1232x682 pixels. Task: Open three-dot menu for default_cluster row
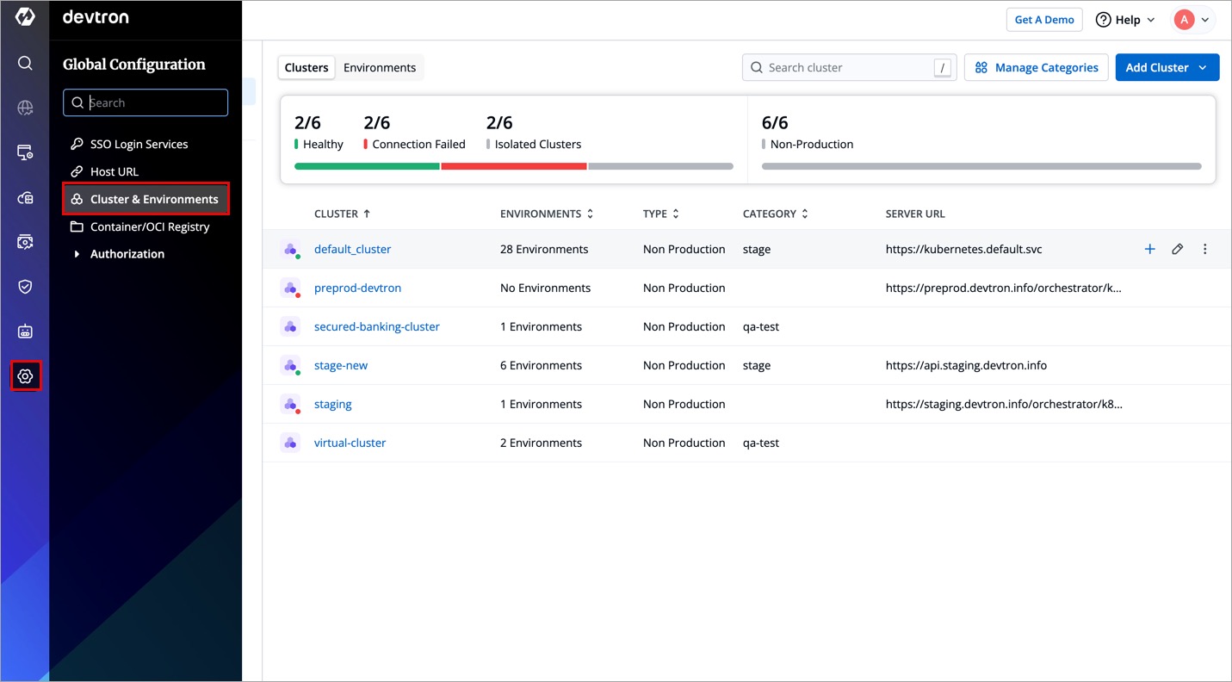1204,249
